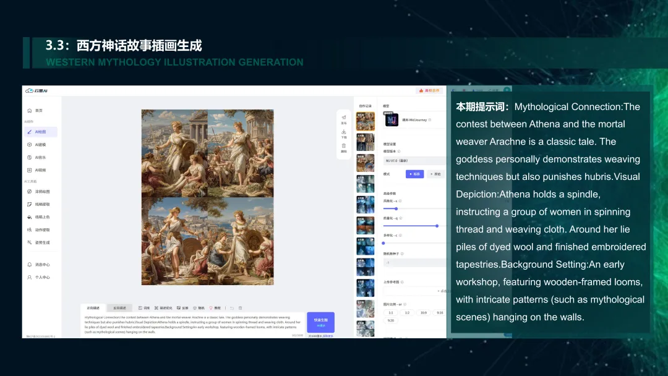Open the 词库 word library tool
Viewport: 668px width, 376px height.
tap(144, 308)
